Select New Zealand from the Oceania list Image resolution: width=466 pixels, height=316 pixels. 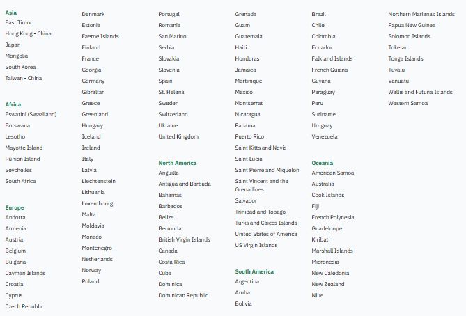tap(328, 284)
